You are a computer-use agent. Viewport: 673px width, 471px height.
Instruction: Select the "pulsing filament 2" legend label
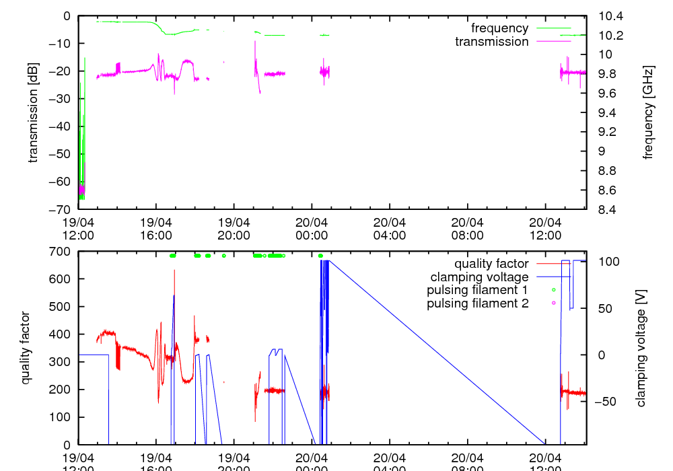tap(477, 303)
